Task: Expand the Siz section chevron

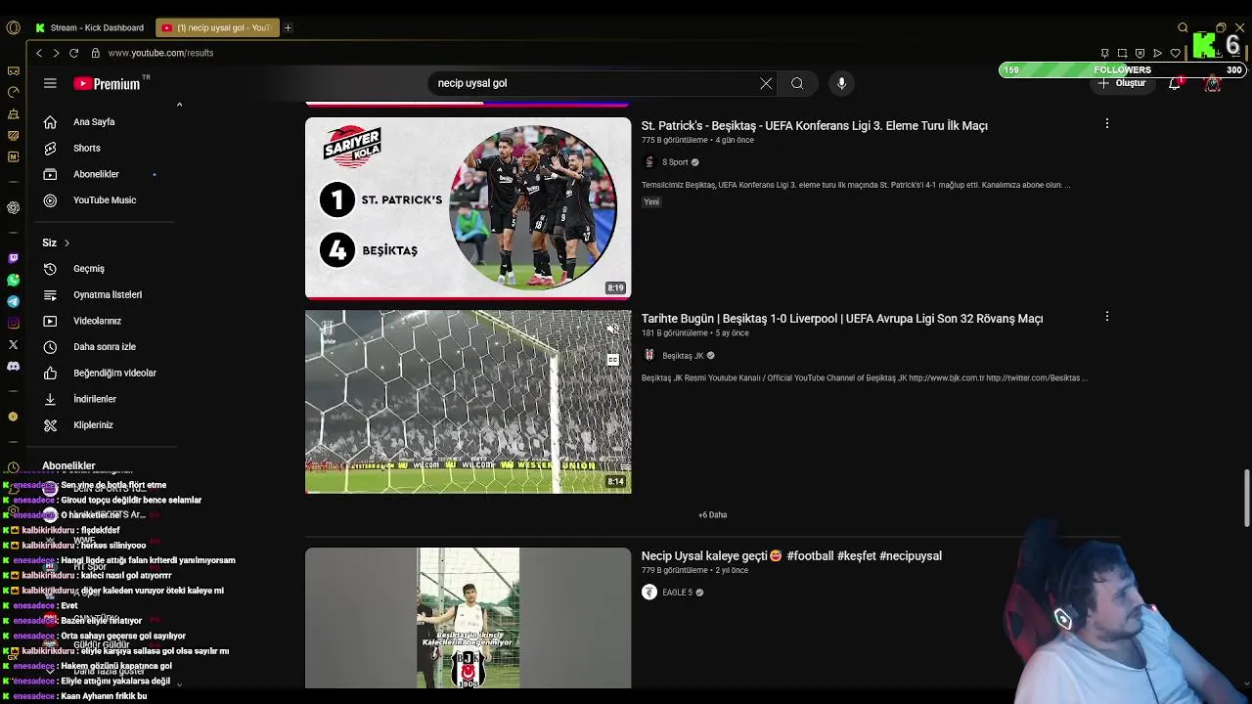Action: (67, 242)
